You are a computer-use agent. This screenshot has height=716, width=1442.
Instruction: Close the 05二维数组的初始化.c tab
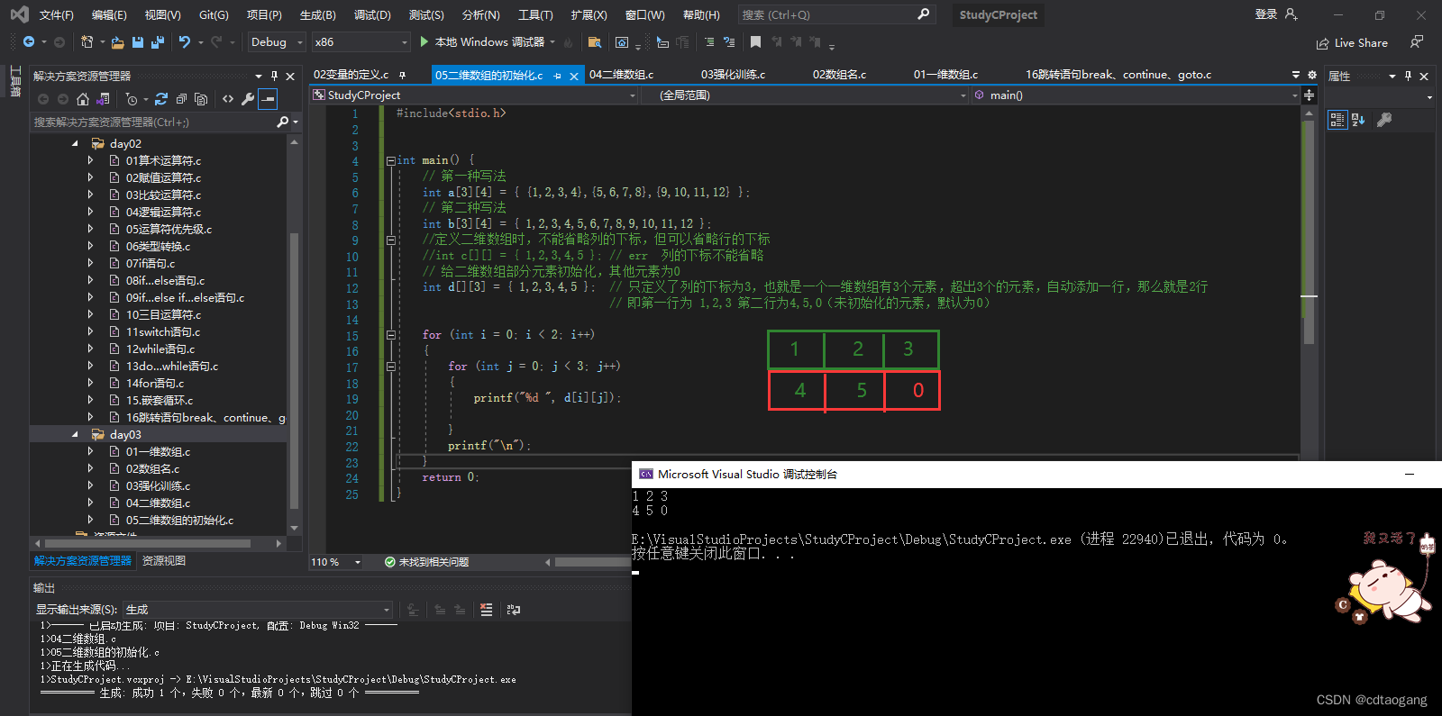[574, 77]
